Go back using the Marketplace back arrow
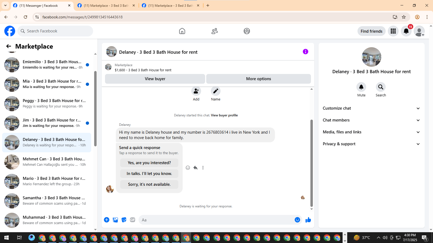The image size is (433, 243). point(9,46)
